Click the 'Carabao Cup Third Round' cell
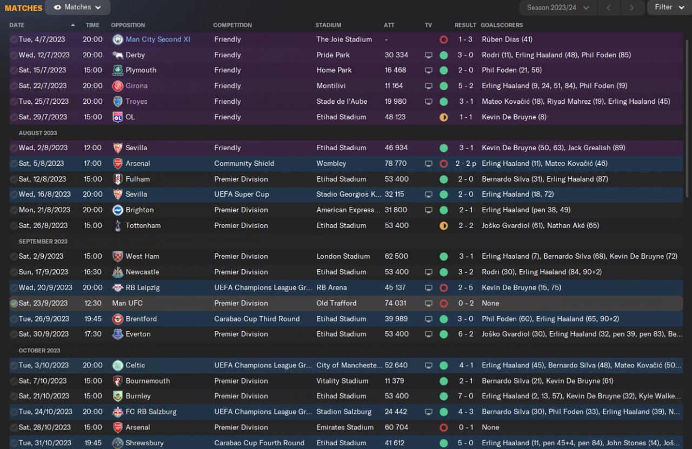The width and height of the screenshot is (692, 449). (x=257, y=319)
